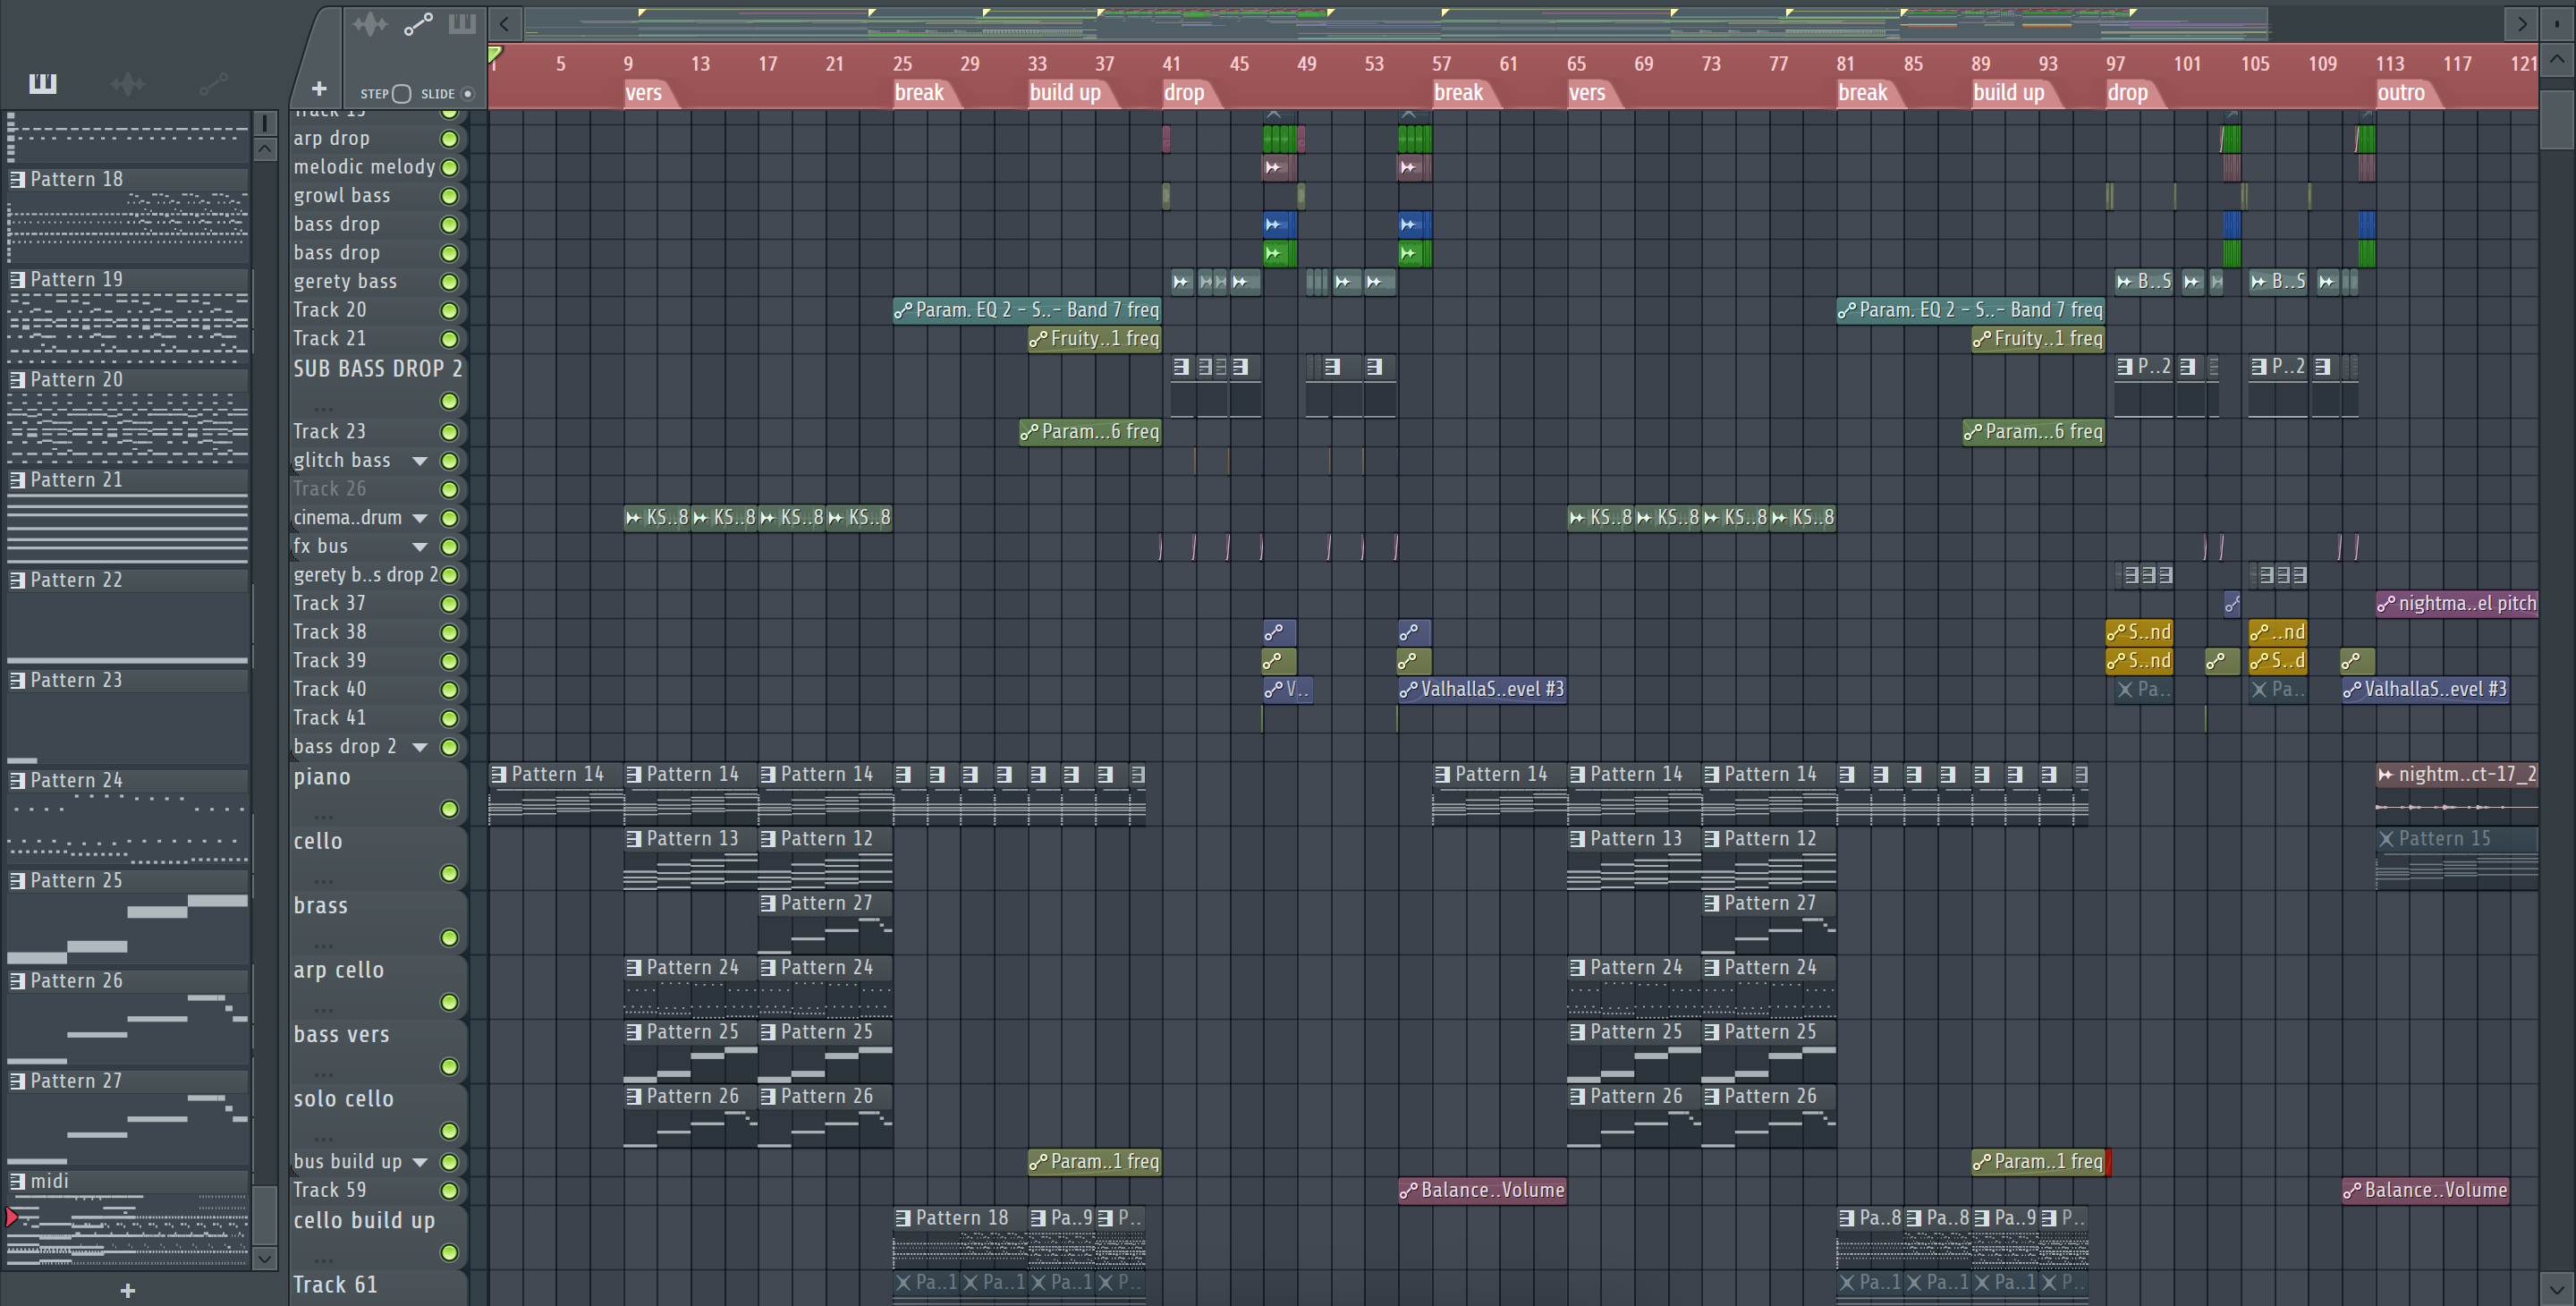Click the audio waveform icon in picker header
The width and height of the screenshot is (2576, 1306).
tap(128, 84)
